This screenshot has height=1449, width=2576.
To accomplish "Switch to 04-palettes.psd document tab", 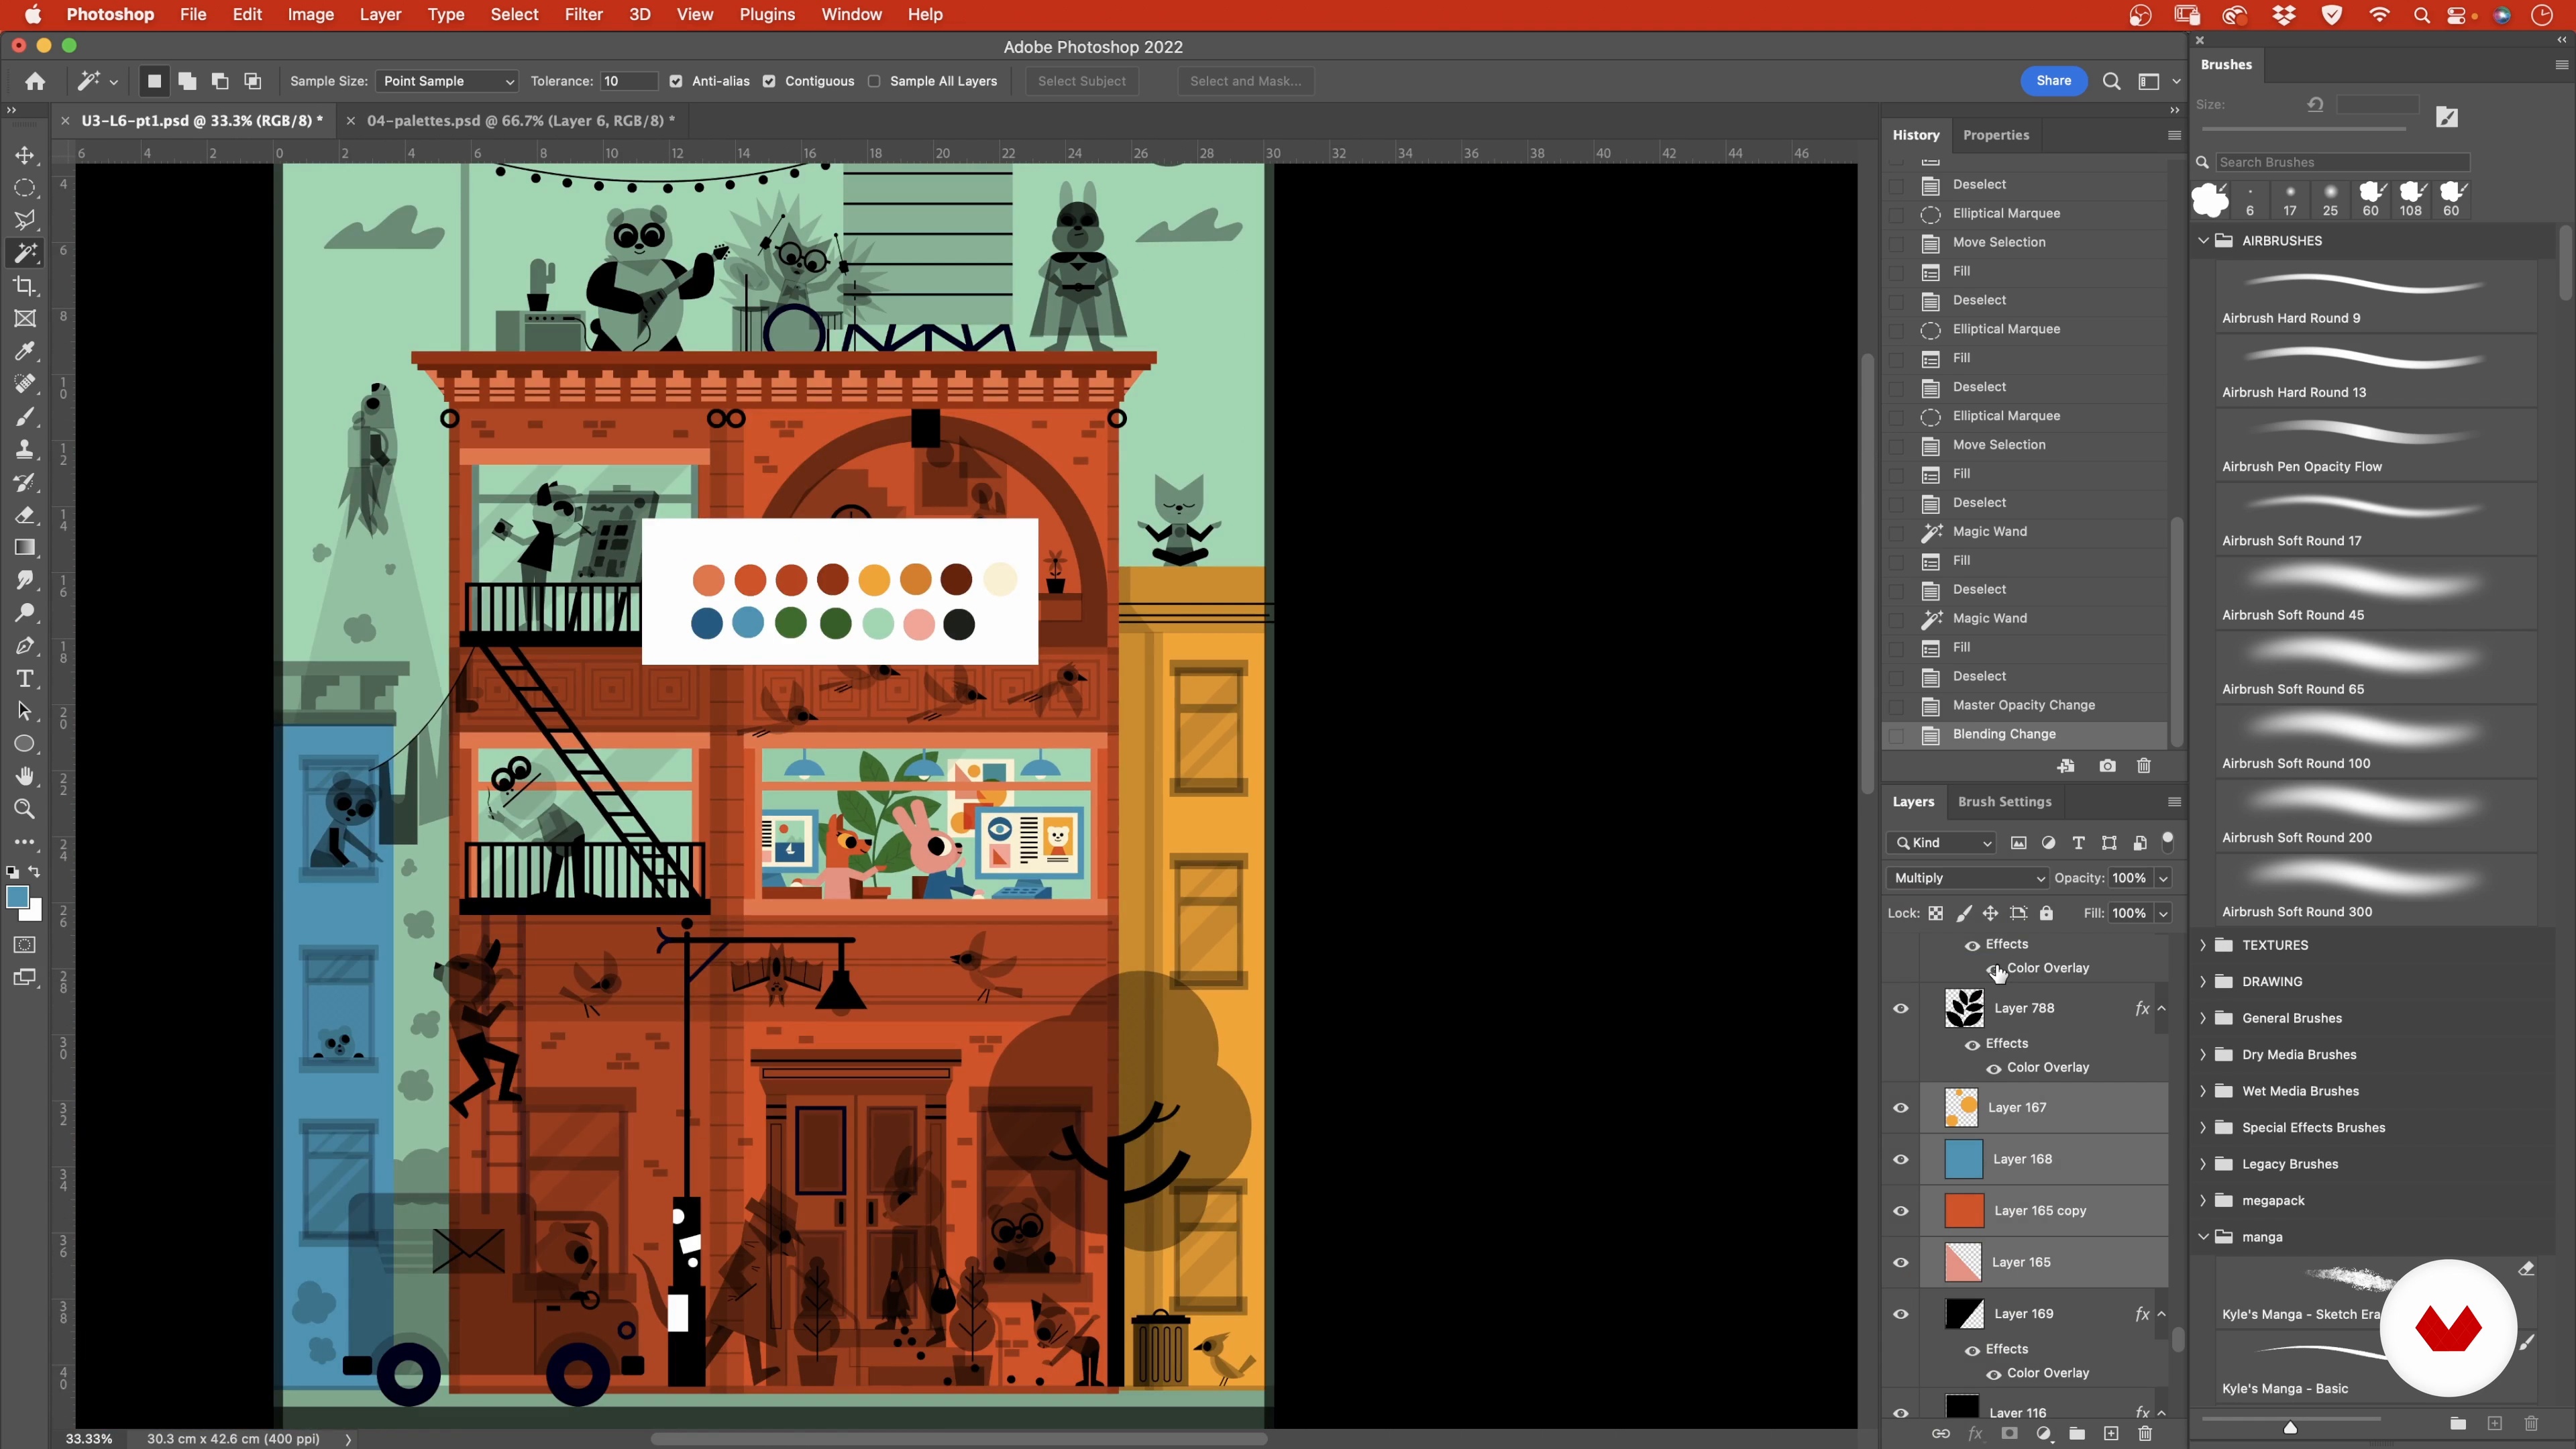I will [x=520, y=120].
